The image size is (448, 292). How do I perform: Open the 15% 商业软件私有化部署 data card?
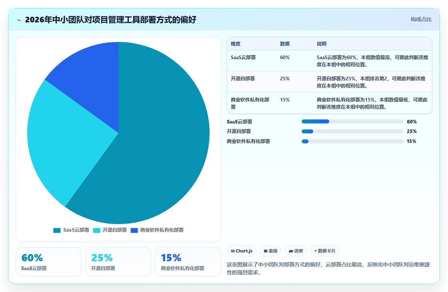click(x=188, y=262)
